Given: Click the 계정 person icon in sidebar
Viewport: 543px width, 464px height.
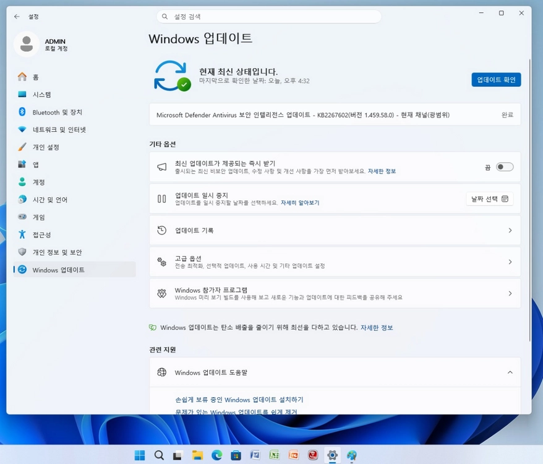Looking at the screenshot, I should point(22,182).
